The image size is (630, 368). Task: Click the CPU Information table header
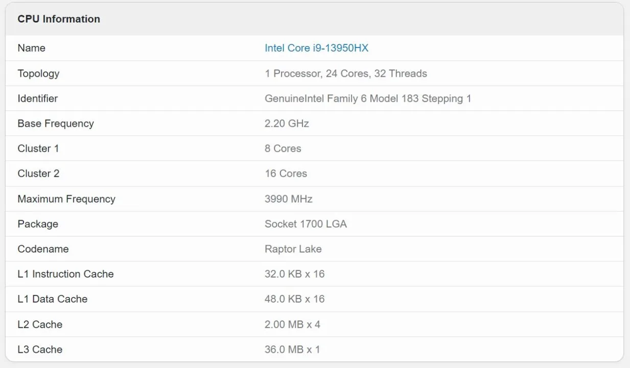(x=59, y=19)
